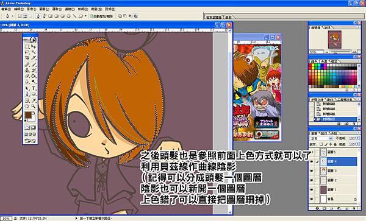Select the Crop tool
The width and height of the screenshot is (366, 221).
click(27, 58)
